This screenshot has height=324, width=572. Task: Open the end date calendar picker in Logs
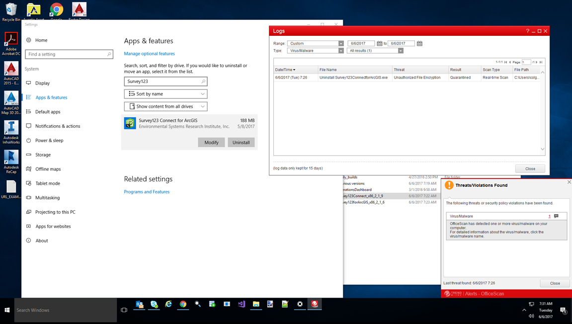click(x=419, y=43)
